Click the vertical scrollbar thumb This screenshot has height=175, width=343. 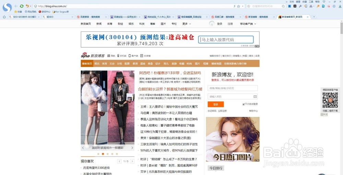click(342, 28)
